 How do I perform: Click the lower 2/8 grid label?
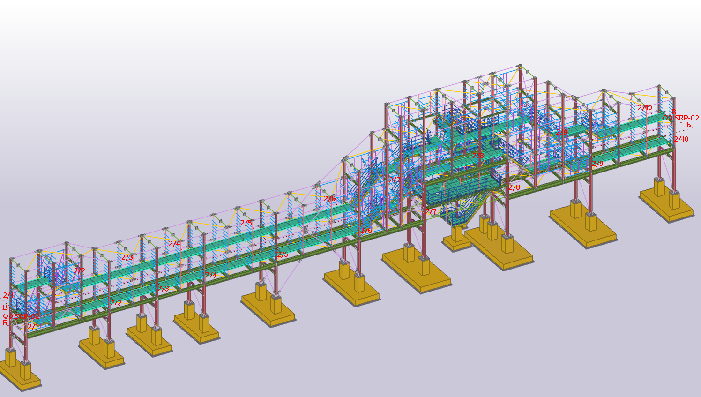point(514,187)
